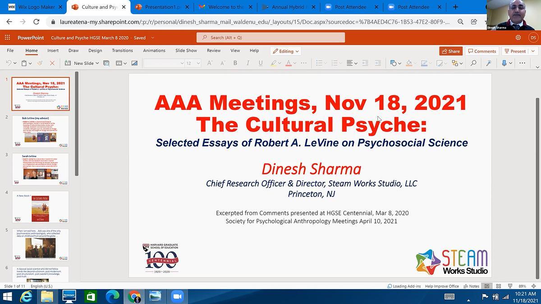Click the browser share page icon
Image resolution: width=541 pixels, height=304 pixels.
pyautogui.click(x=474, y=22)
